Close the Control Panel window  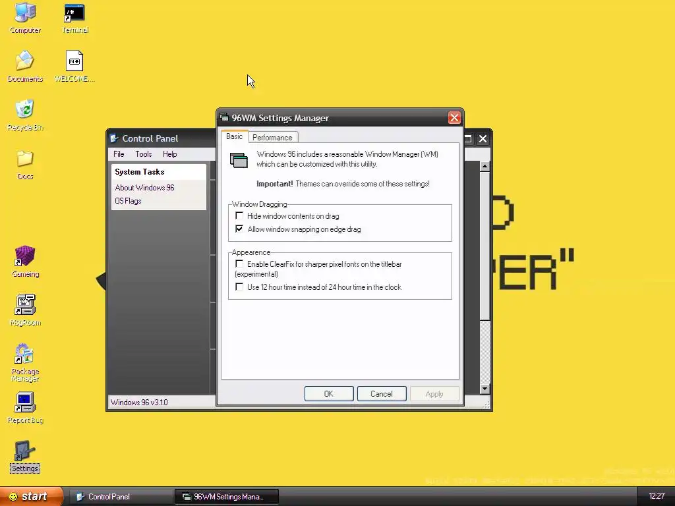483,138
